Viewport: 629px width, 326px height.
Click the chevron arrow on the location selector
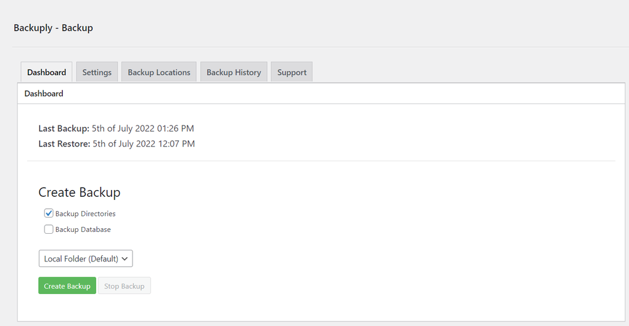click(x=125, y=259)
